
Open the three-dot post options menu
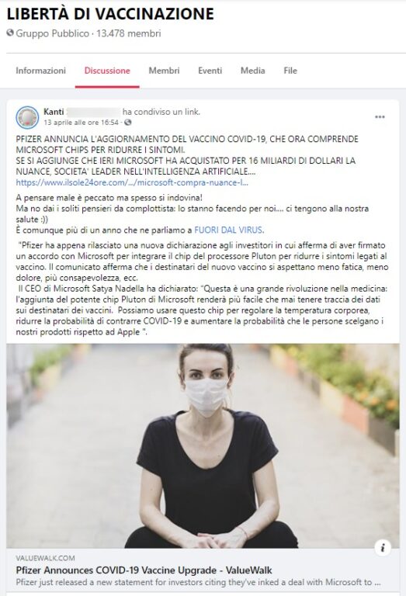coord(380,117)
